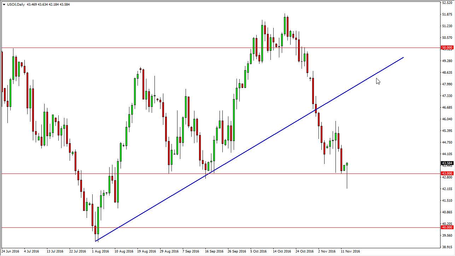Click the 16 Sep 2016 date label

tap(215, 251)
